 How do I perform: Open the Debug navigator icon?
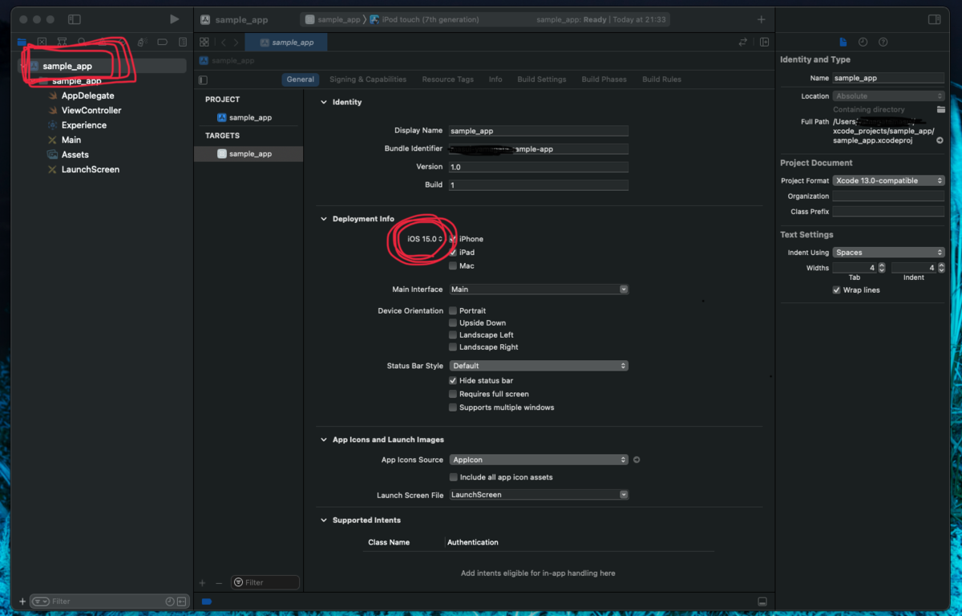[x=142, y=42]
